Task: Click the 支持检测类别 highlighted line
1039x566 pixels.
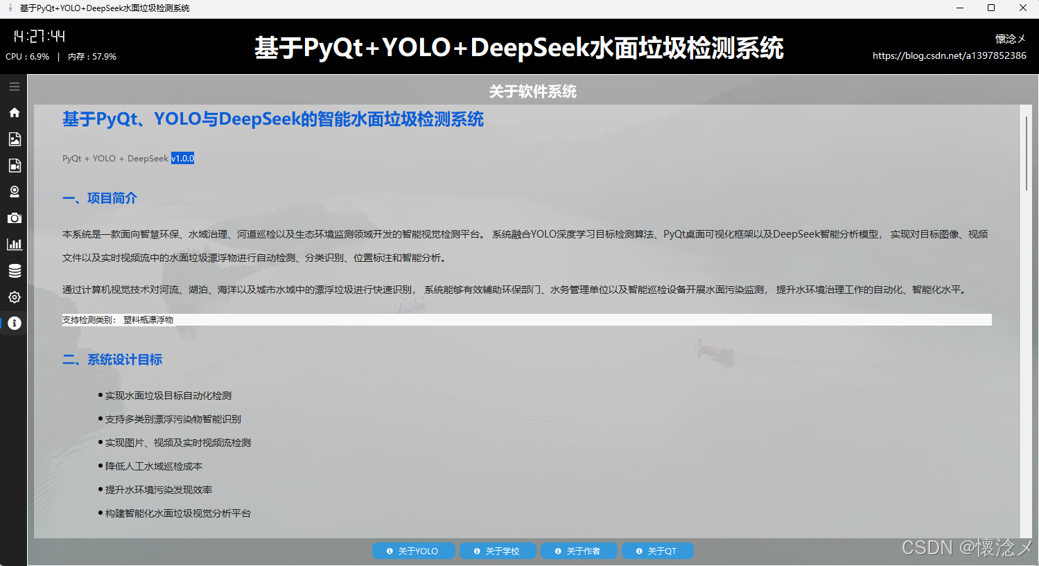Action: (x=527, y=319)
